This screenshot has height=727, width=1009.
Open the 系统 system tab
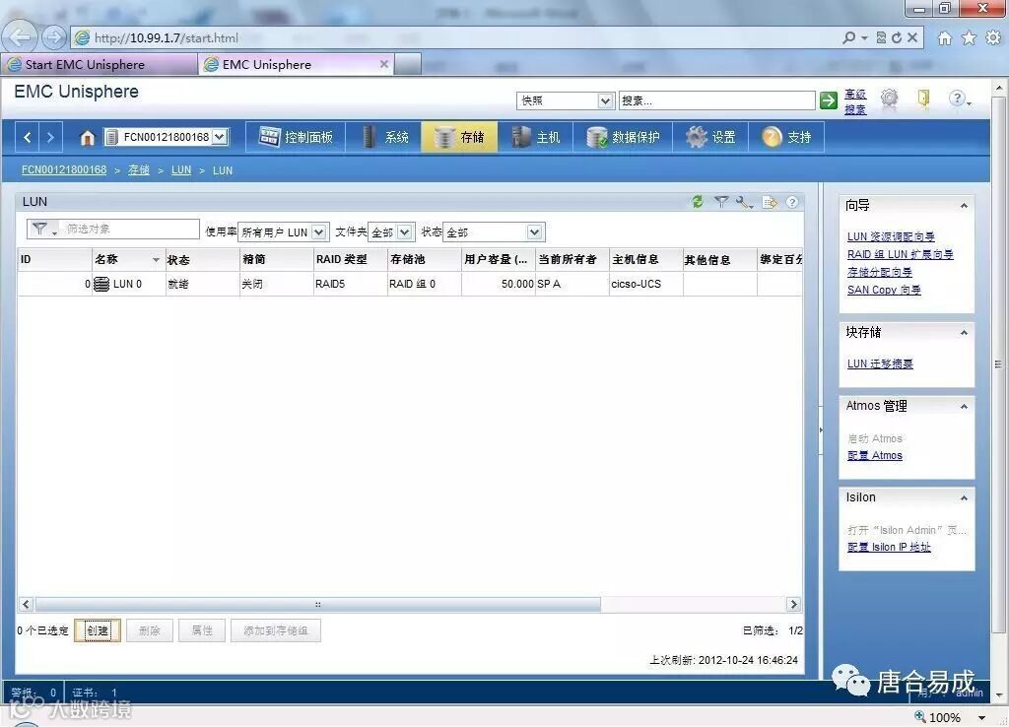[384, 137]
